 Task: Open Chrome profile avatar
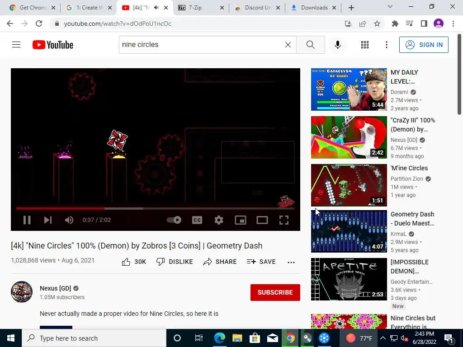pos(439,23)
